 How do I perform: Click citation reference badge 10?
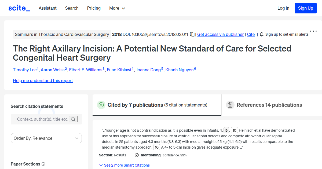(234, 130)
